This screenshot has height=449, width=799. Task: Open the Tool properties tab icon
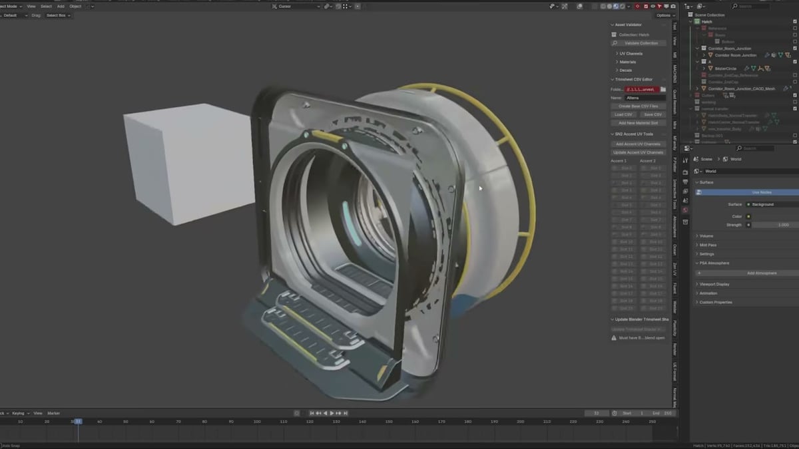coord(685,160)
